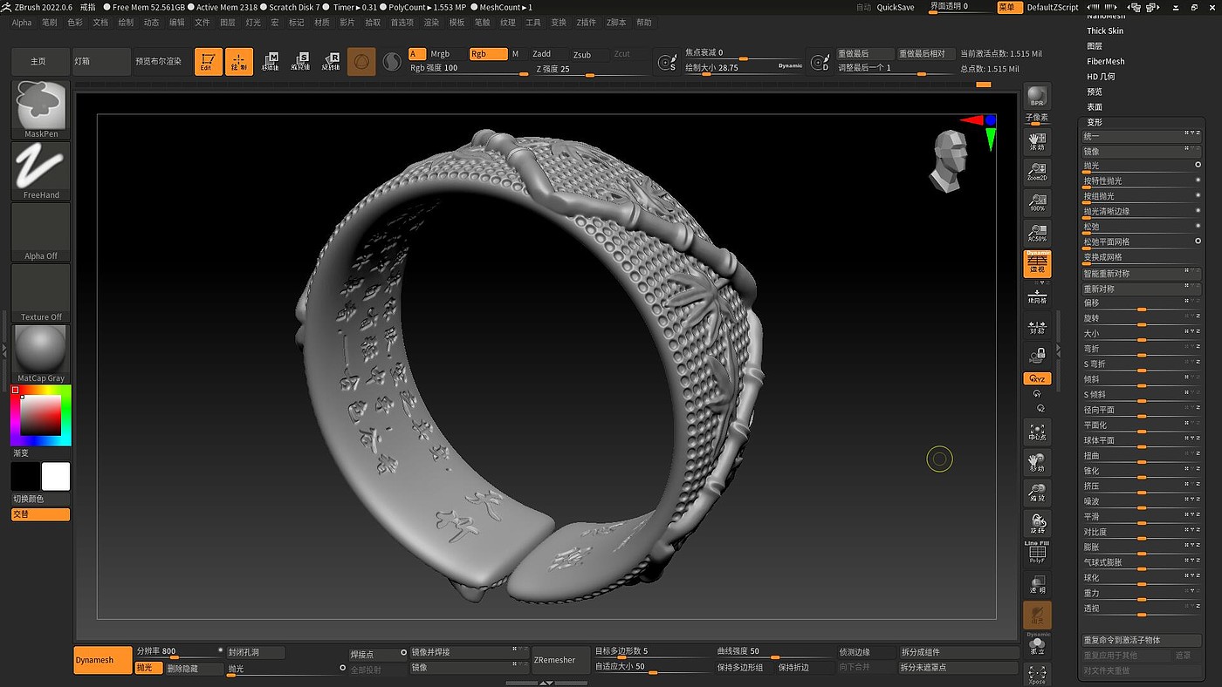Click the MatCap Gray material thumbnail
The width and height of the screenshot is (1222, 687).
(41, 353)
